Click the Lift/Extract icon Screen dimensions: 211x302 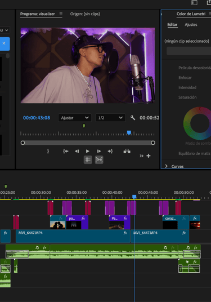point(127,151)
